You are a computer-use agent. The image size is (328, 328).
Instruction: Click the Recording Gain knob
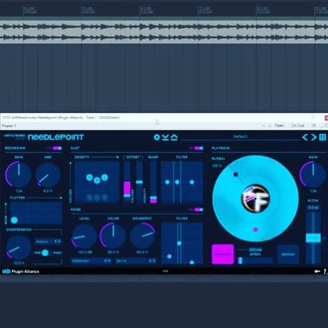point(18,174)
